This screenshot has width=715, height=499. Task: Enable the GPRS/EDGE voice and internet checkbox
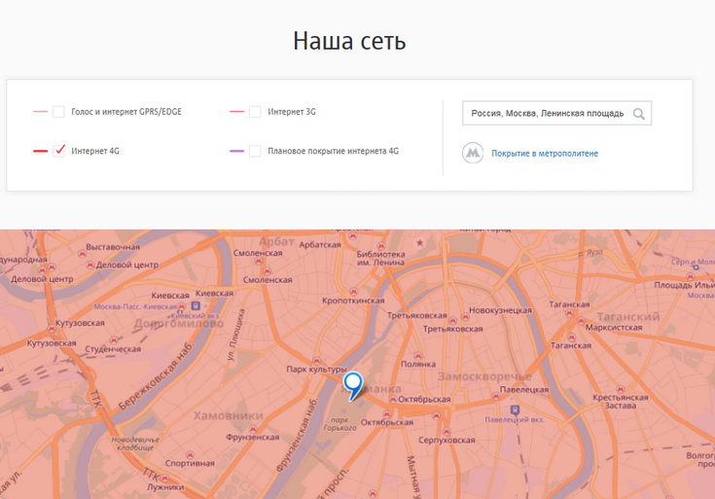tap(58, 111)
